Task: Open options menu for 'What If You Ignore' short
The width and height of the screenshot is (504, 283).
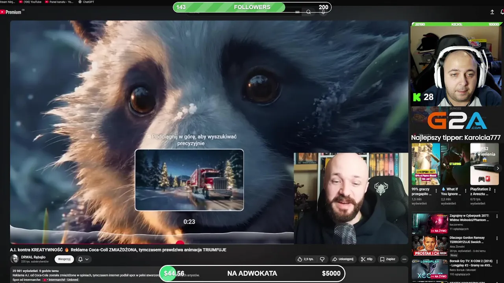Action: pyautogui.click(x=465, y=191)
